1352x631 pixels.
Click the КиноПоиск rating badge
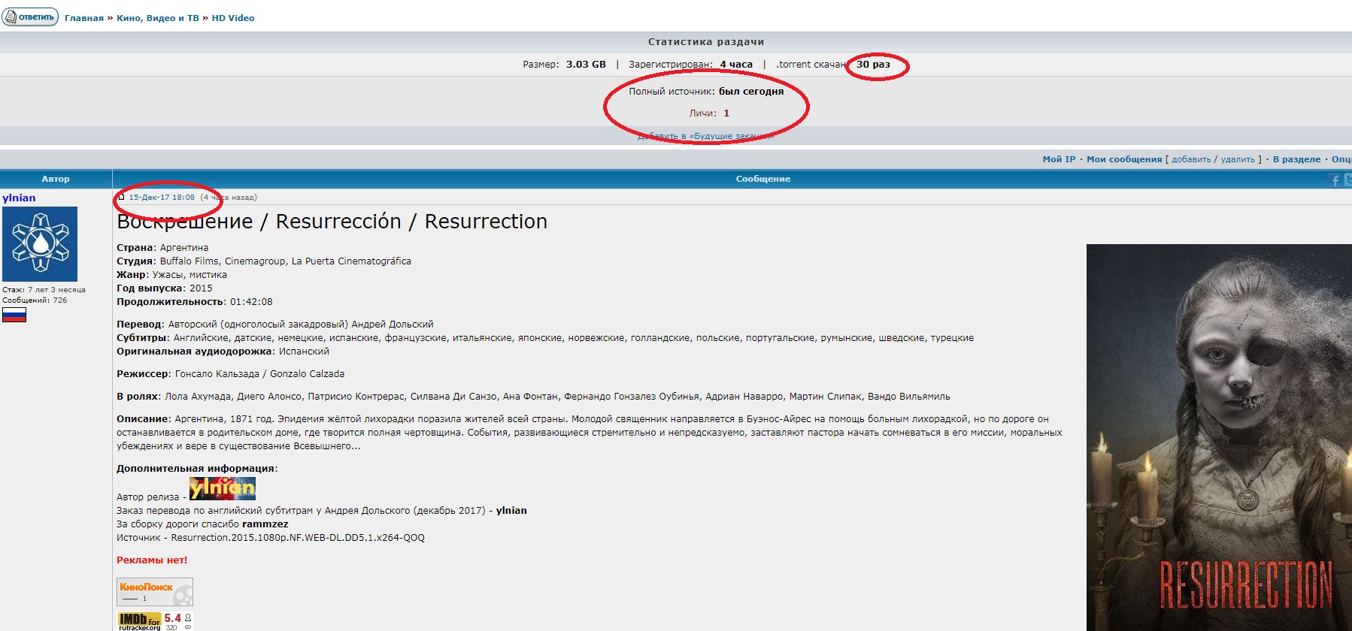155,592
